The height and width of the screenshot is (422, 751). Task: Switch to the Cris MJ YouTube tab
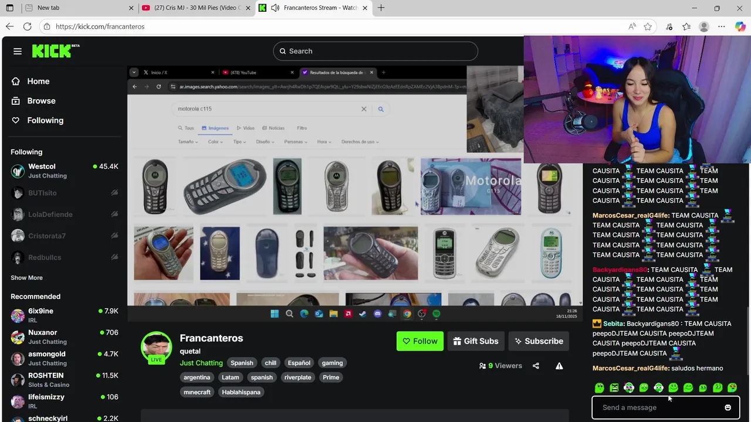point(197,8)
